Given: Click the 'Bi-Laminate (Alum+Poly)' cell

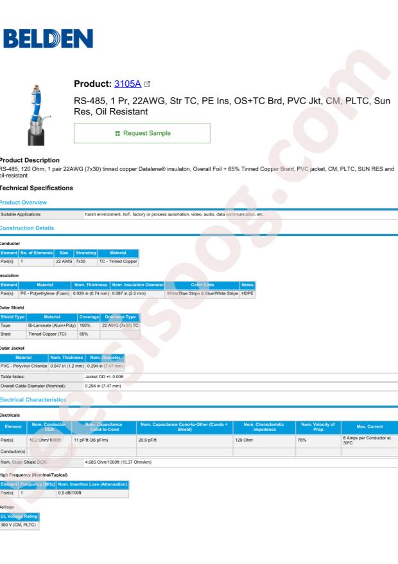Looking at the screenshot, I should tap(52, 325).
